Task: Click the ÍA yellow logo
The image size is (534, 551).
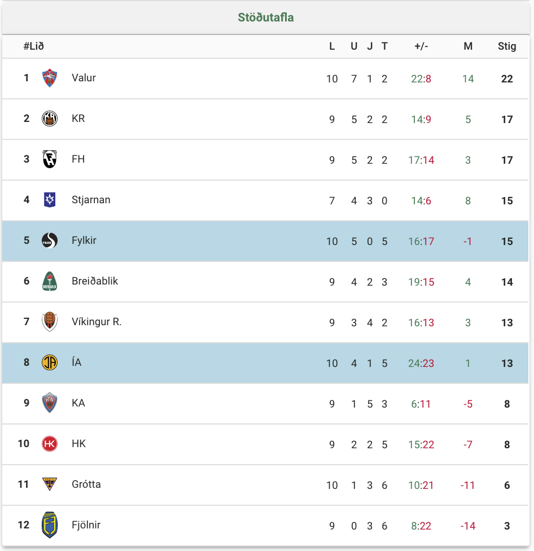Action: click(x=50, y=362)
